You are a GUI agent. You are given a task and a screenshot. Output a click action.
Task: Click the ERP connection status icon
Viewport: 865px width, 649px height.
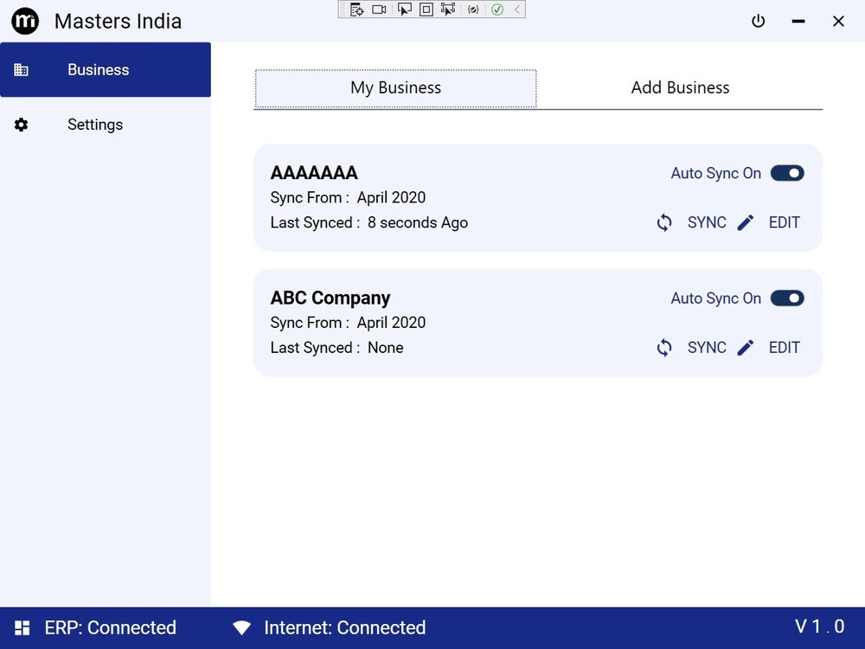(24, 627)
